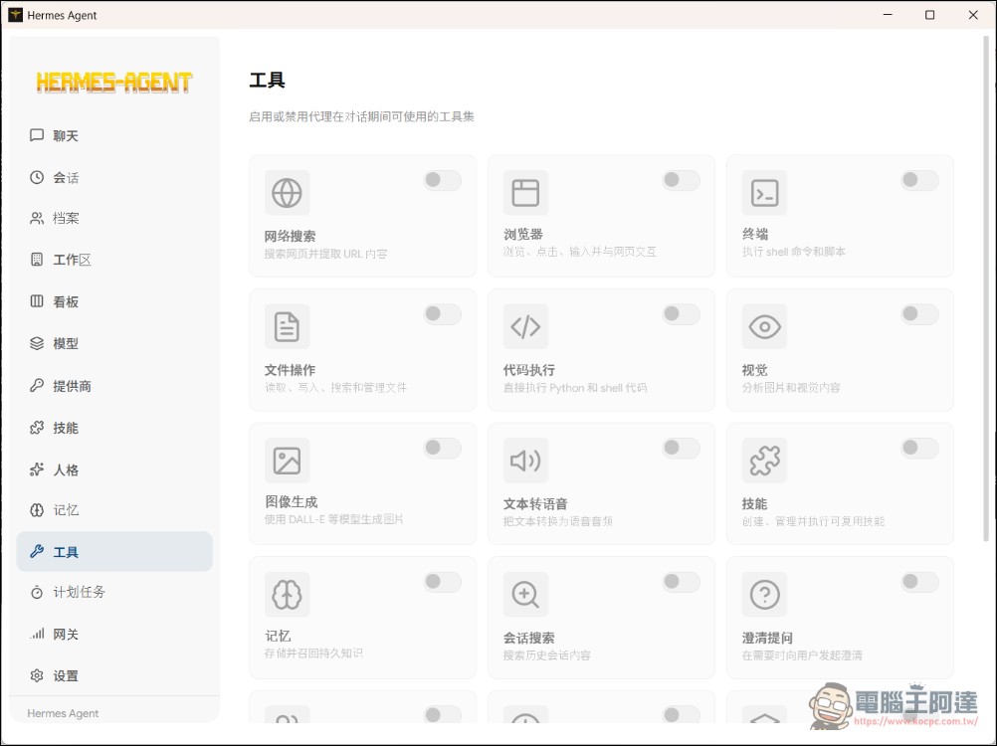Click the globe icon on 网络搜索 card
The image size is (997, 746).
point(287,193)
